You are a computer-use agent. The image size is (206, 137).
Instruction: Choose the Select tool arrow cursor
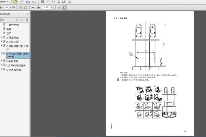(x=20, y=8)
